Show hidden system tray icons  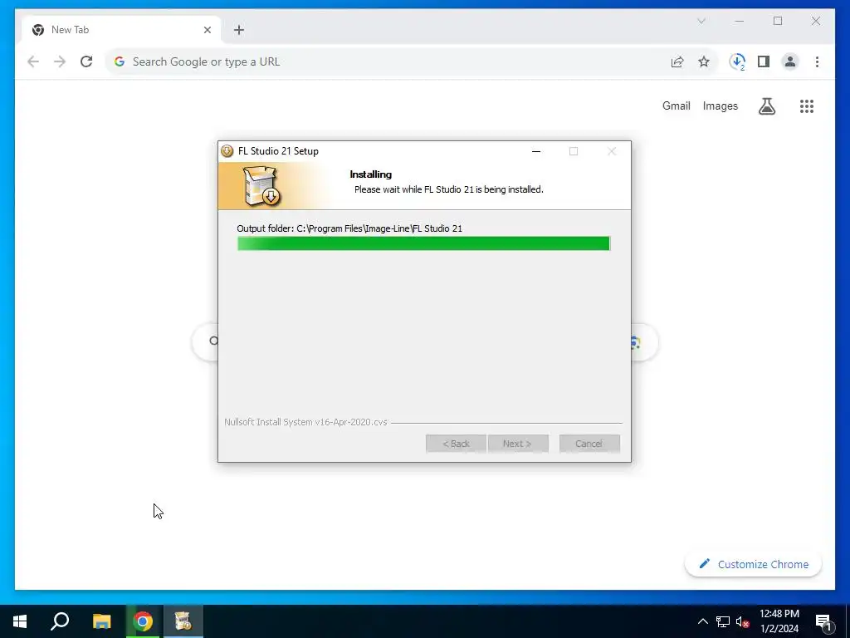[x=702, y=621]
